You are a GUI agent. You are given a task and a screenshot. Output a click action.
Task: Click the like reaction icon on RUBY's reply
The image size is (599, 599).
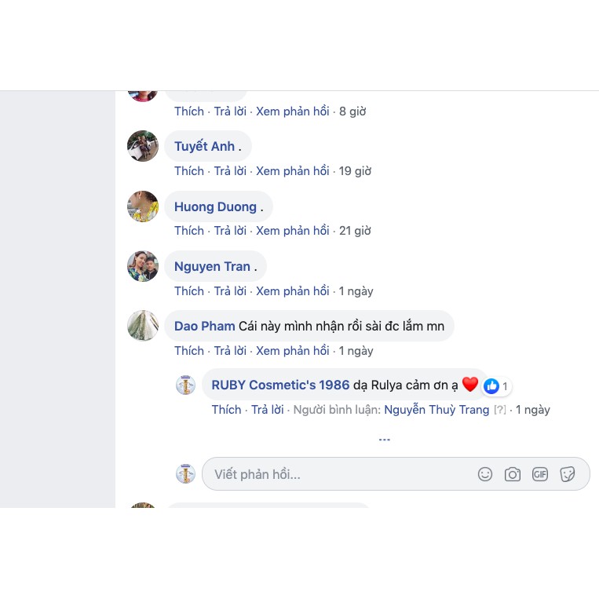tap(491, 385)
